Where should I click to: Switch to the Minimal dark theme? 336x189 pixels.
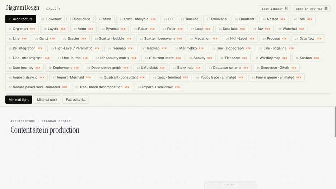click(x=47, y=100)
